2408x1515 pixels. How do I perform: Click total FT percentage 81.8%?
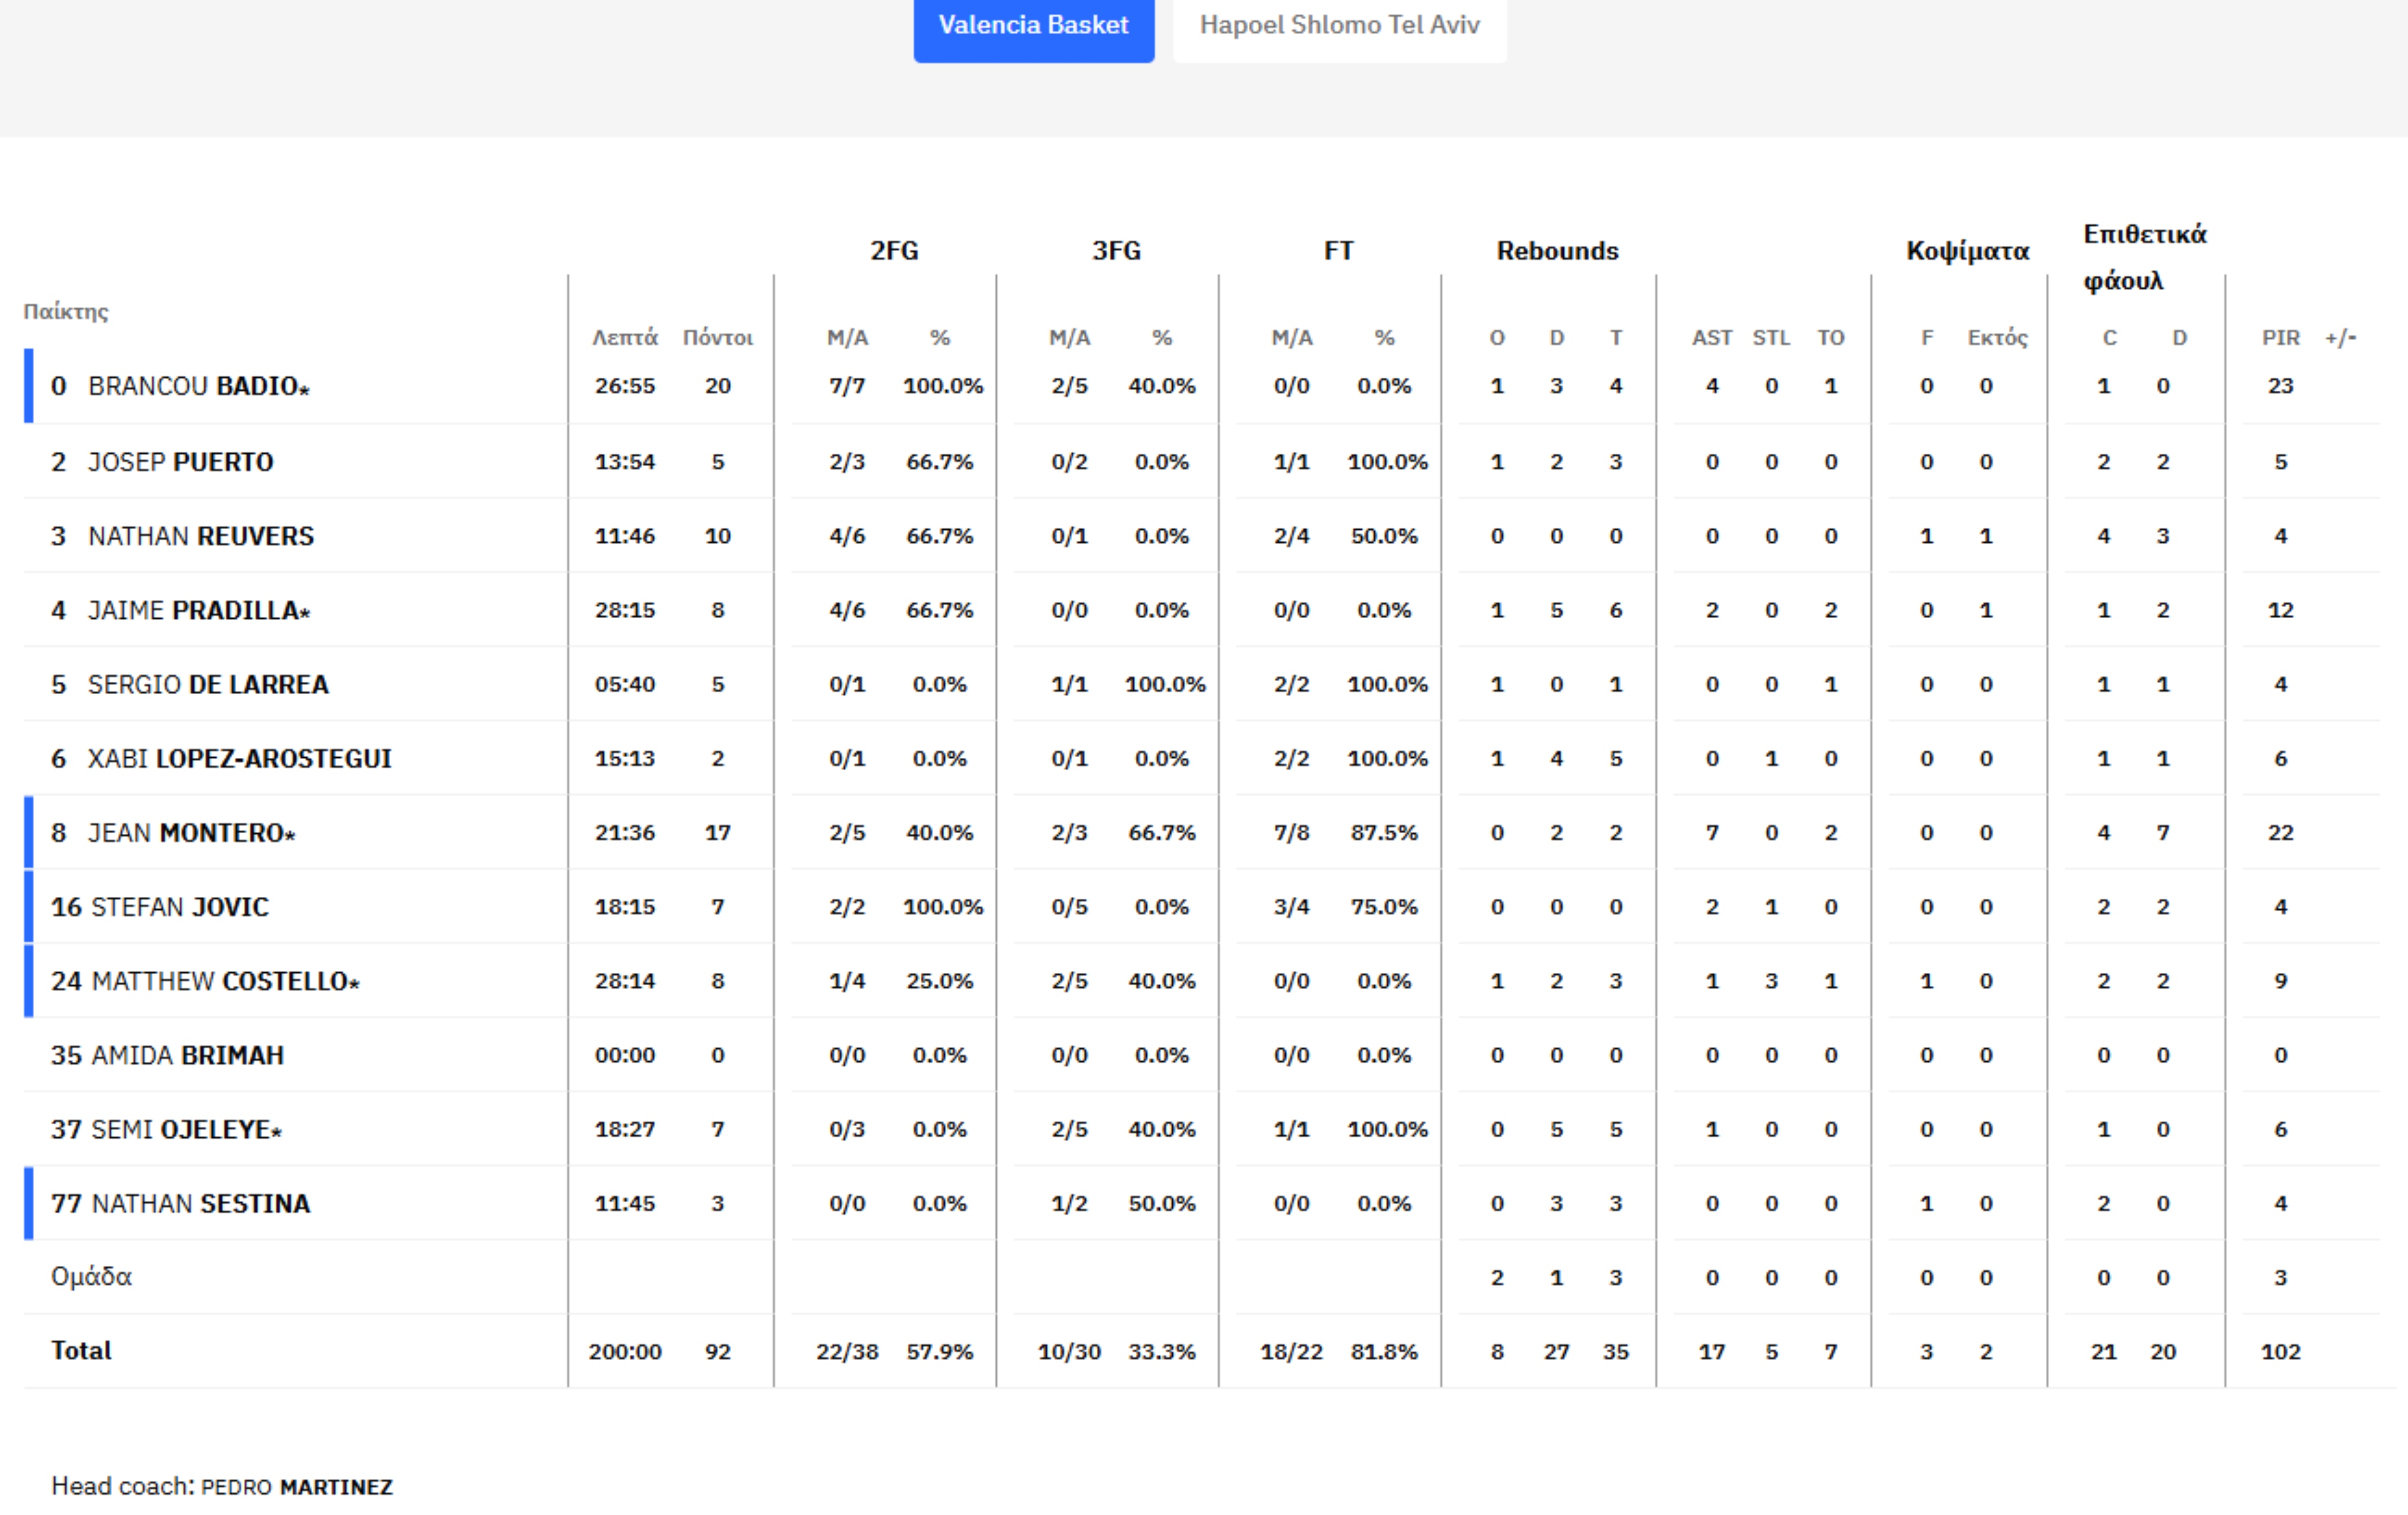[1384, 1352]
